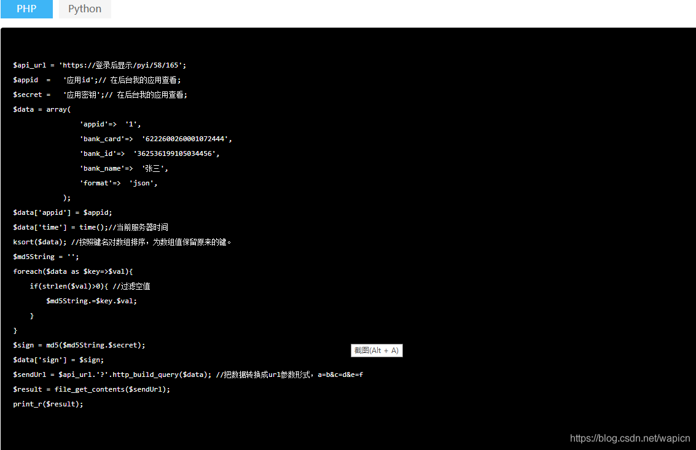Click the $api_url assignment line

point(100,65)
